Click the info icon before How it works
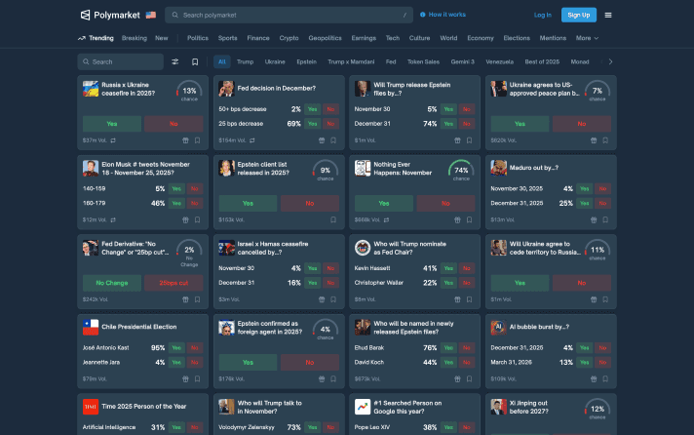This screenshot has height=435, width=694. click(x=423, y=15)
